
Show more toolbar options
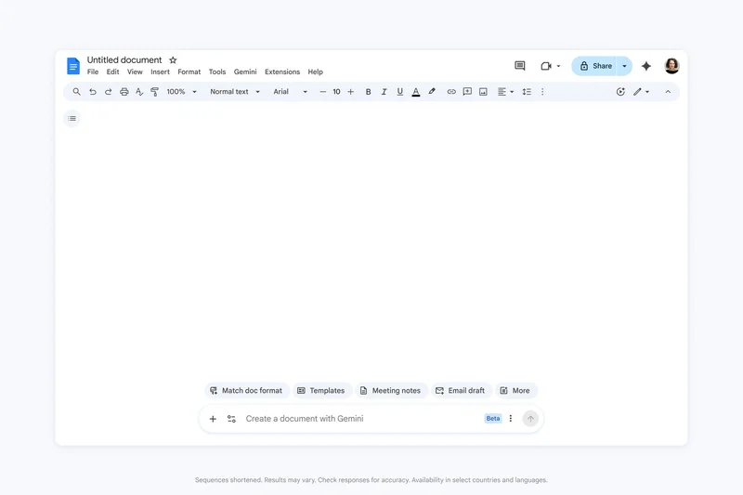pyautogui.click(x=542, y=92)
